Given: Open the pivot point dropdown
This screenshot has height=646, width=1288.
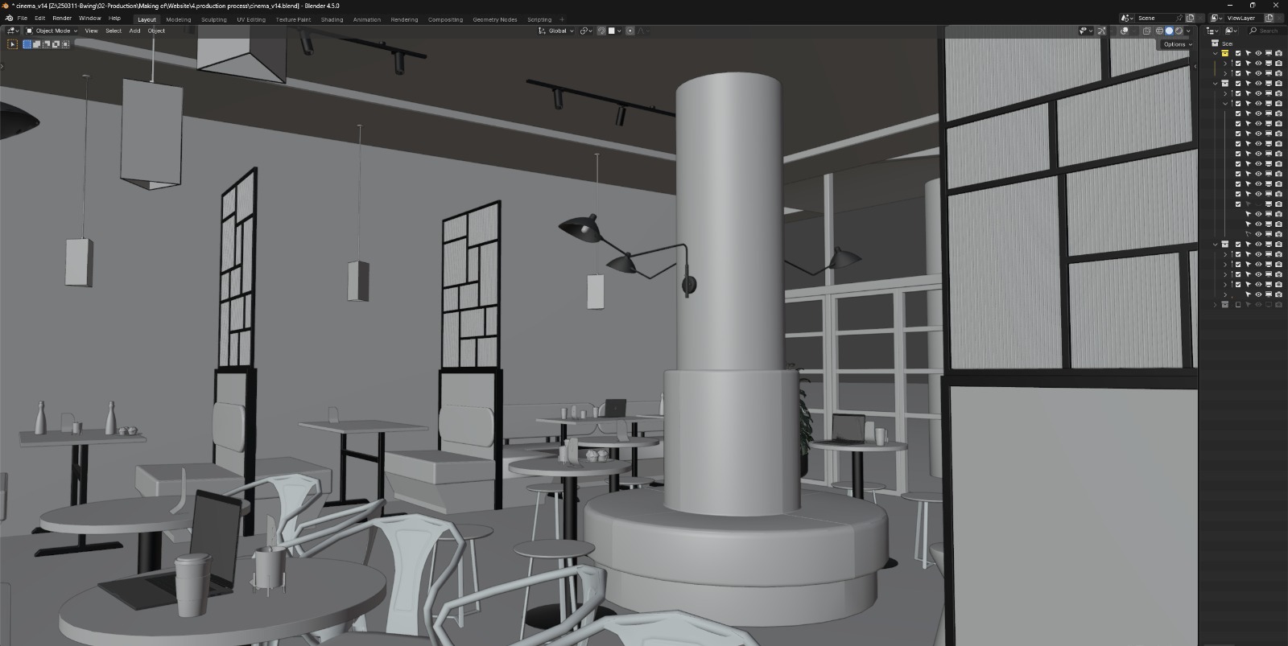Looking at the screenshot, I should click(585, 31).
